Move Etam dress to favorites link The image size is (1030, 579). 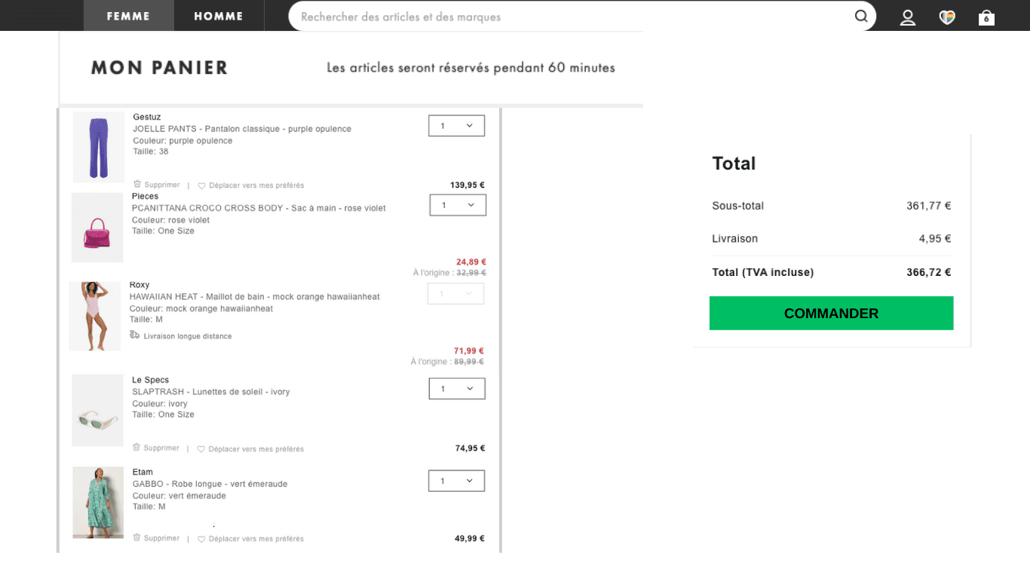(x=256, y=539)
